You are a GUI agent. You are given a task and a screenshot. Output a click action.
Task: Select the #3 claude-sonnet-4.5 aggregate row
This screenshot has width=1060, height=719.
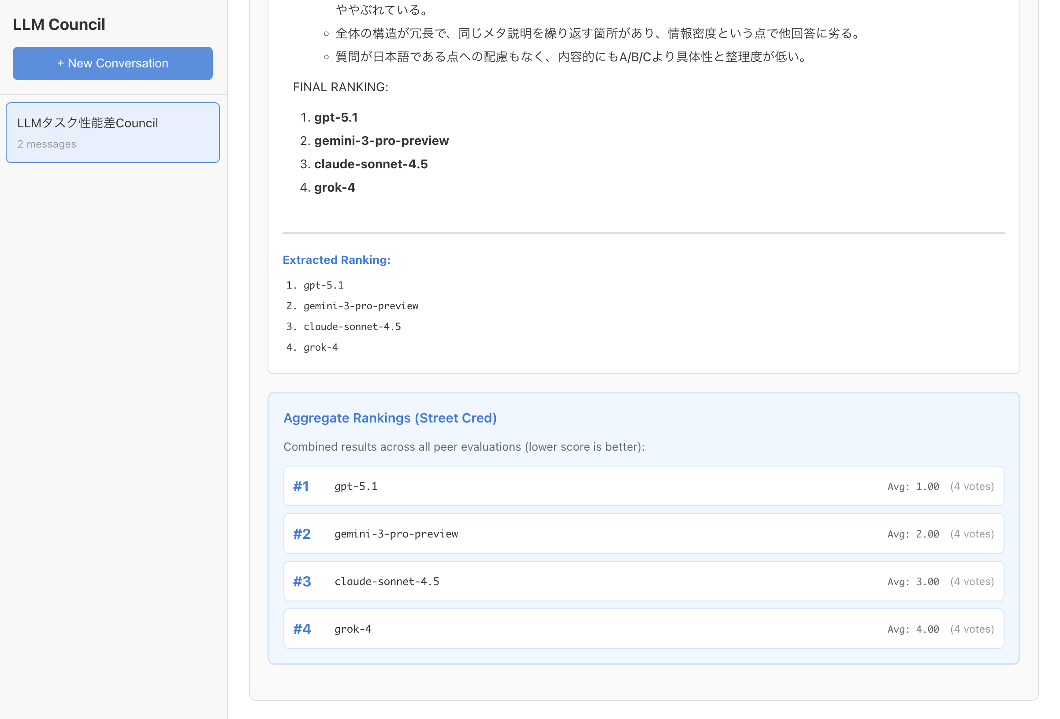tap(643, 581)
